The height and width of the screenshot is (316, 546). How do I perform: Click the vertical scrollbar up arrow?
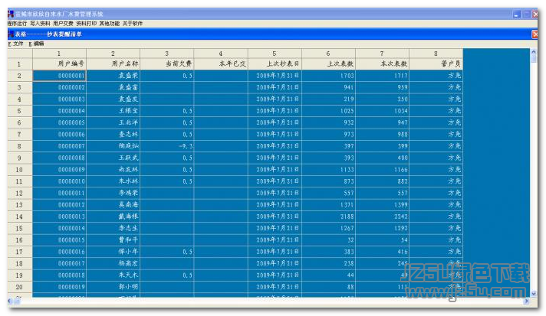point(533,52)
